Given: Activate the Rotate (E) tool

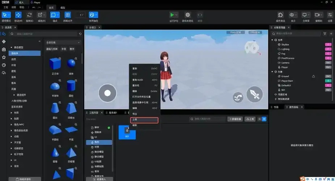Looking at the screenshot, I should (x=29, y=15).
